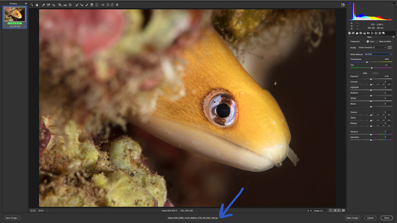Click the Auto tone adjustment link
Image resolution: width=397 pixels, height=223 pixels.
pos(365,73)
